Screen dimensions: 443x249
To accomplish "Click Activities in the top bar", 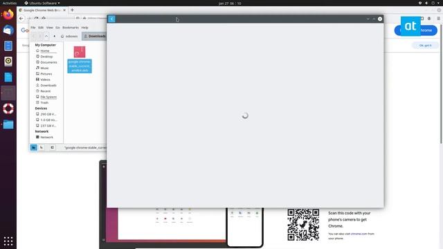I will click(x=9, y=3).
